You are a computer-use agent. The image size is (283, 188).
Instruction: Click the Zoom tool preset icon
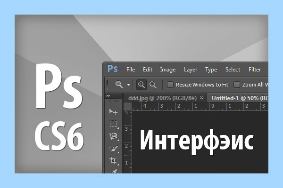119,85
